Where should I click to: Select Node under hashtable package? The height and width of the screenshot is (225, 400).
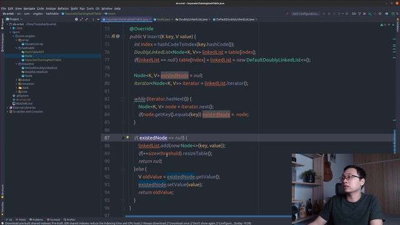click(27, 56)
